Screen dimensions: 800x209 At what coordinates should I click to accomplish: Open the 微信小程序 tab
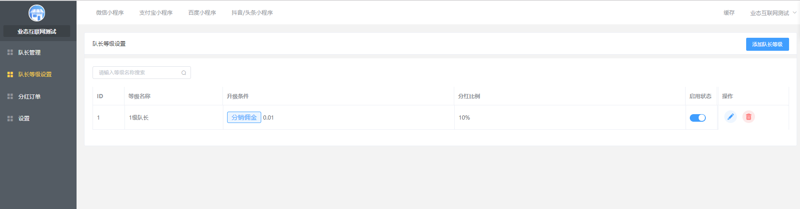point(110,13)
